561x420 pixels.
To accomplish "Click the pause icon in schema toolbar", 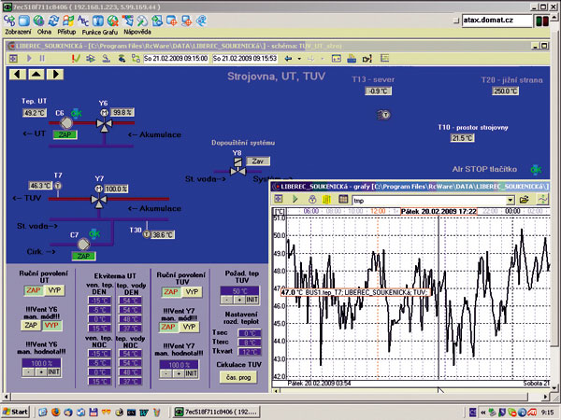I will pos(42,58).
